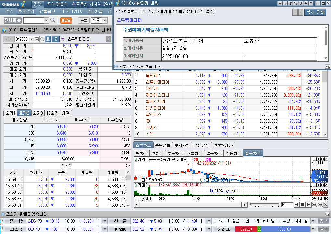Image resolution: width=331 pixels, height=234 pixels.
Task: Click the 인쇄 print button
Action: pyautogui.click(x=321, y=12)
